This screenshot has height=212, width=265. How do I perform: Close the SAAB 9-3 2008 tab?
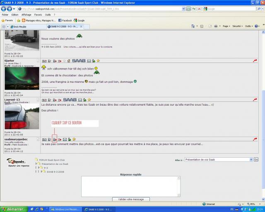pyautogui.click(x=81, y=26)
